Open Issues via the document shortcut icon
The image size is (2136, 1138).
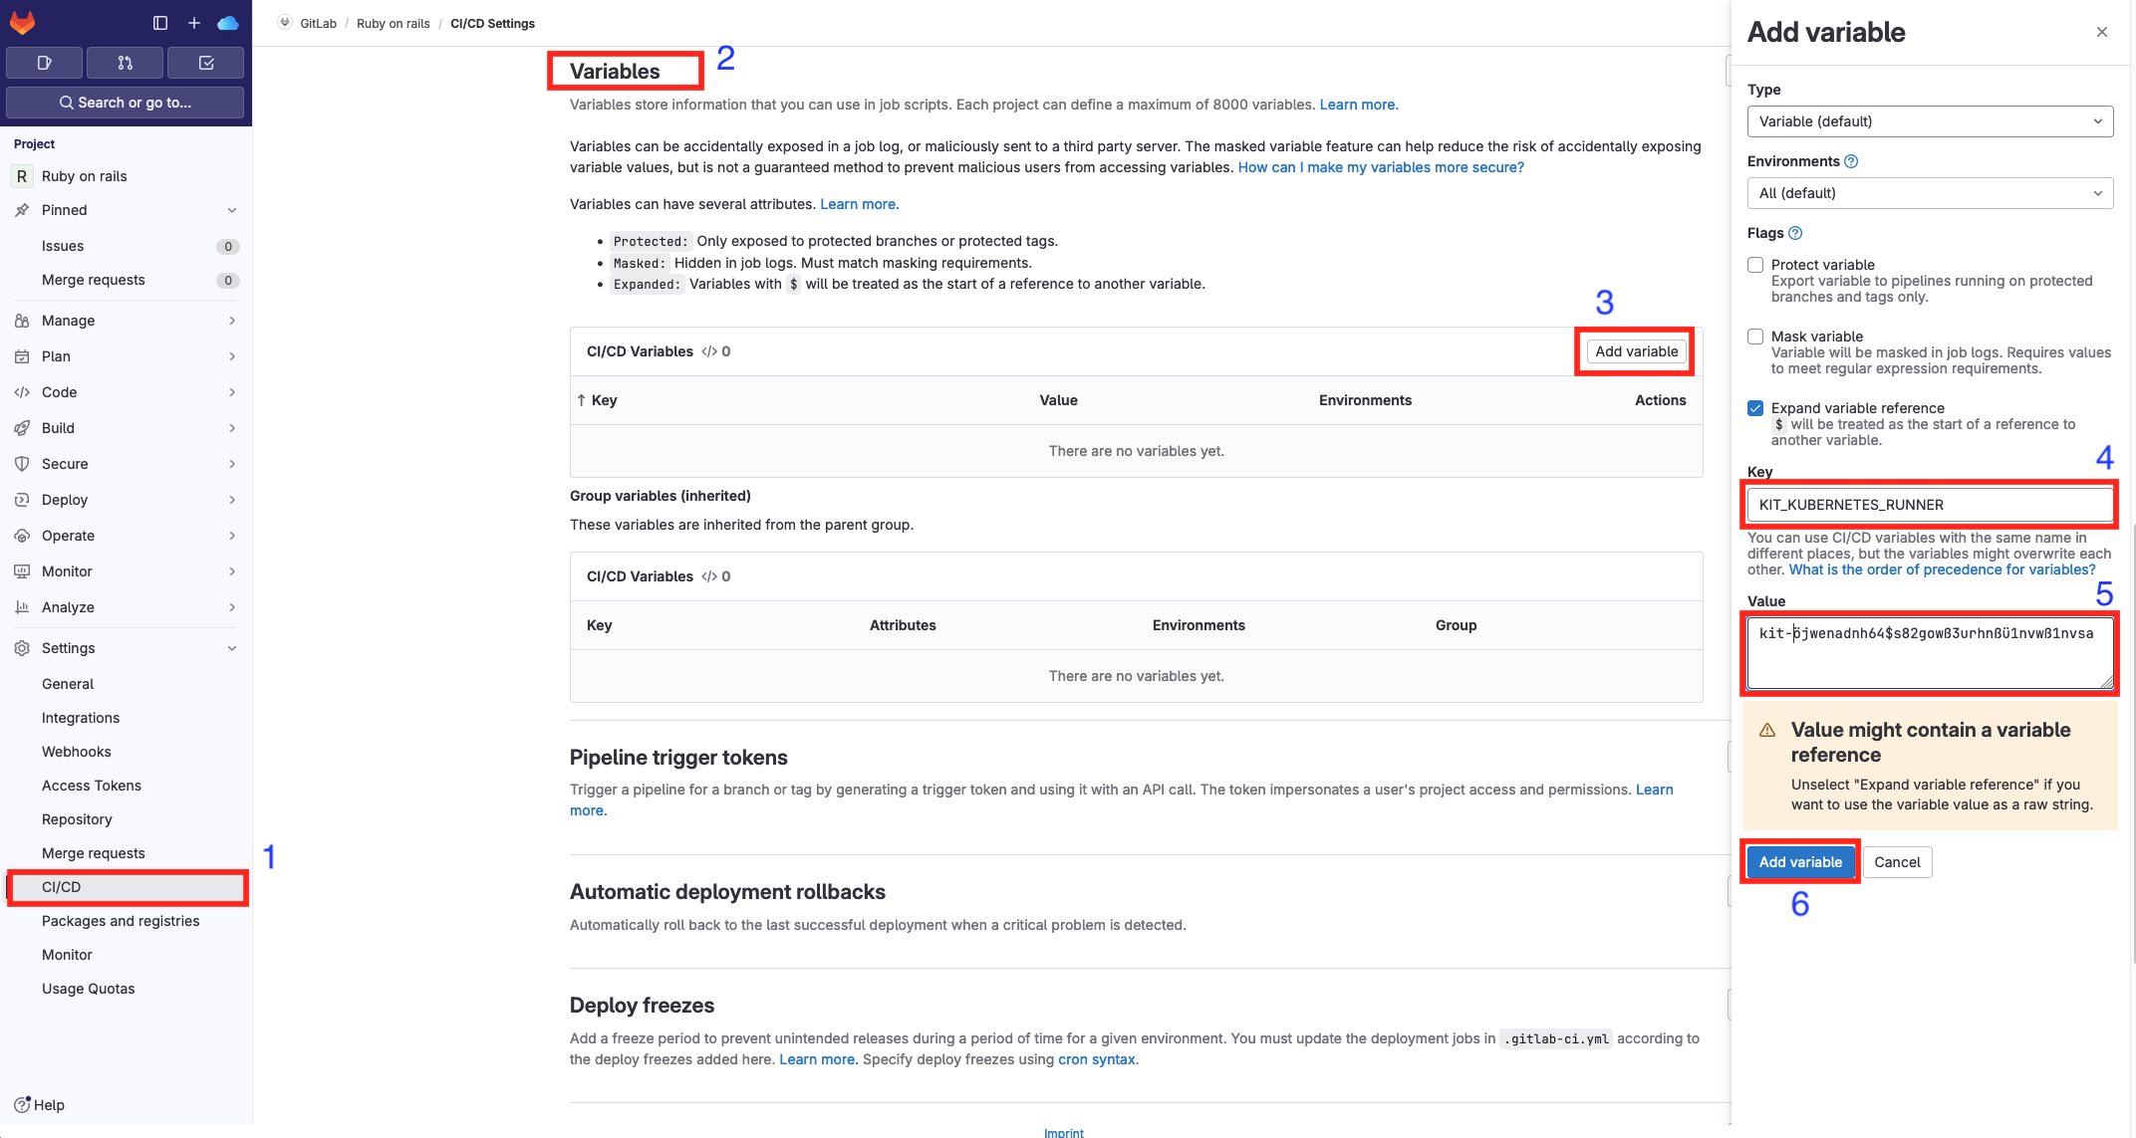pos(44,62)
